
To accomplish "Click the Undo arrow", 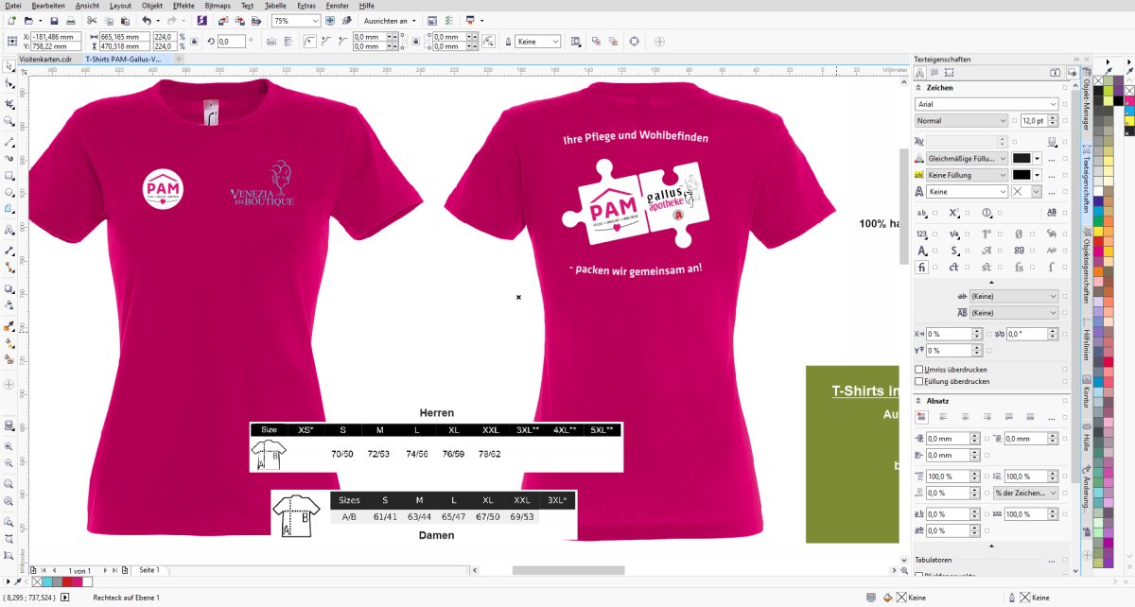I will click(x=146, y=20).
